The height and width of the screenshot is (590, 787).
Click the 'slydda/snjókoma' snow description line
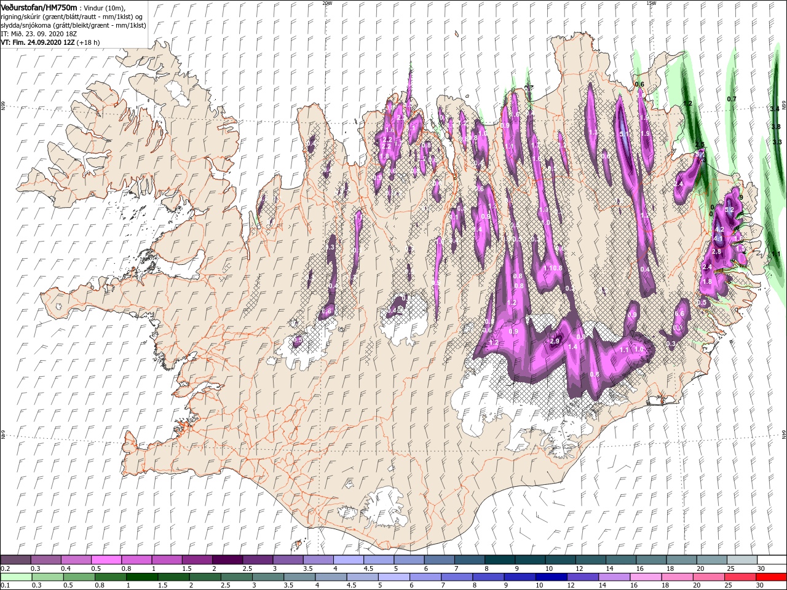click(x=73, y=25)
